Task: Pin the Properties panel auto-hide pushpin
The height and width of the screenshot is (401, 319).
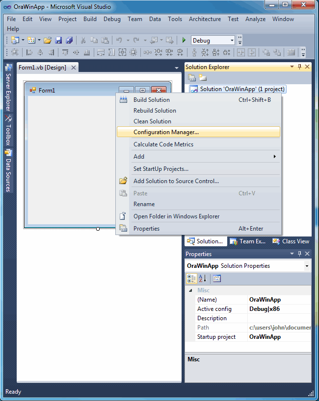Action: [299, 254]
